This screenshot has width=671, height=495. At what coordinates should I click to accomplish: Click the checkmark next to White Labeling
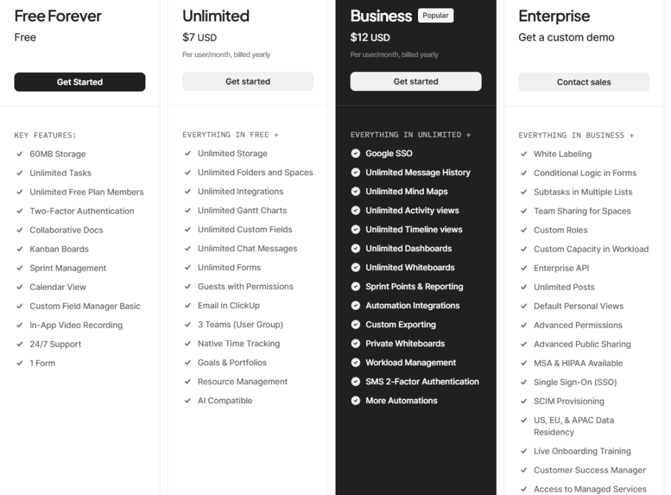tap(524, 154)
